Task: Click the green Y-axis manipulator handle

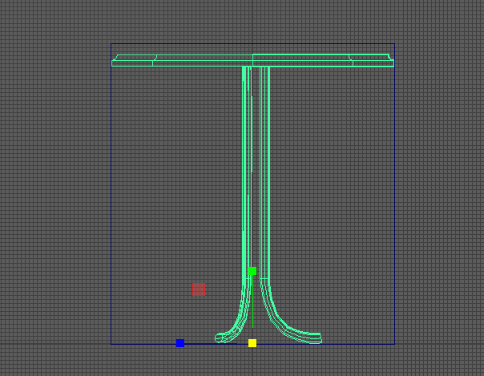Action: click(252, 271)
